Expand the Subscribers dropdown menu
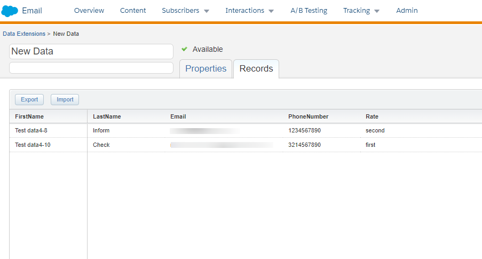The width and height of the screenshot is (482, 259). coord(185,11)
